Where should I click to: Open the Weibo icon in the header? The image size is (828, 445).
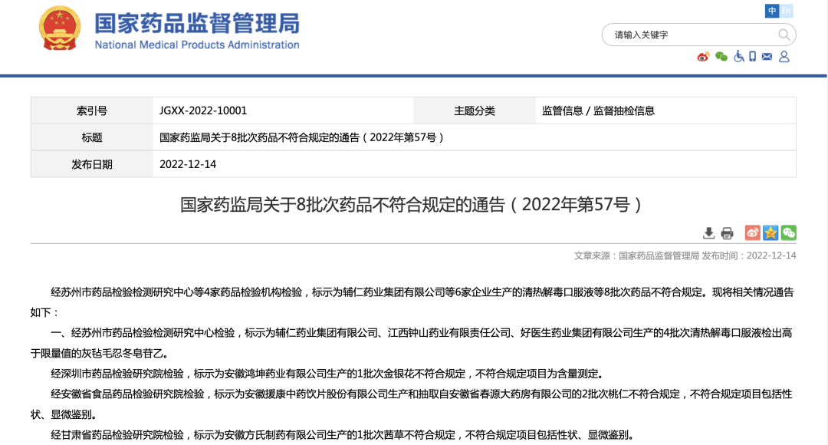click(703, 58)
